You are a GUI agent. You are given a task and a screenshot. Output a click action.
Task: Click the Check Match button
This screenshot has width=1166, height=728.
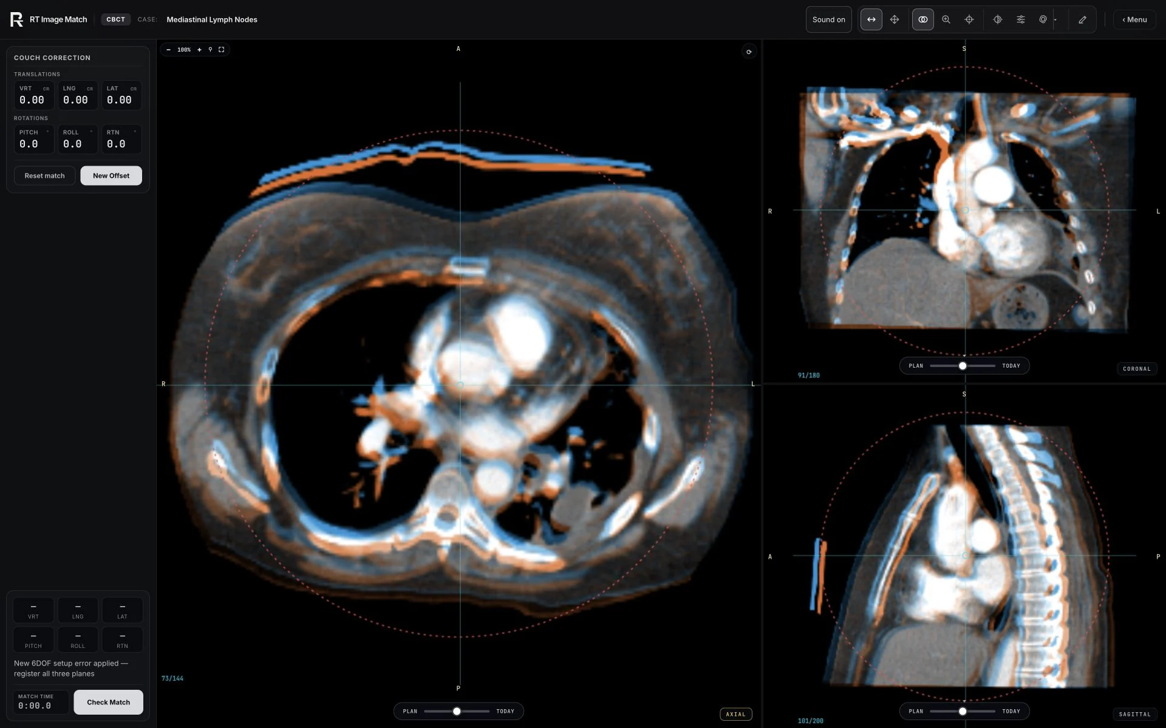[x=108, y=702]
